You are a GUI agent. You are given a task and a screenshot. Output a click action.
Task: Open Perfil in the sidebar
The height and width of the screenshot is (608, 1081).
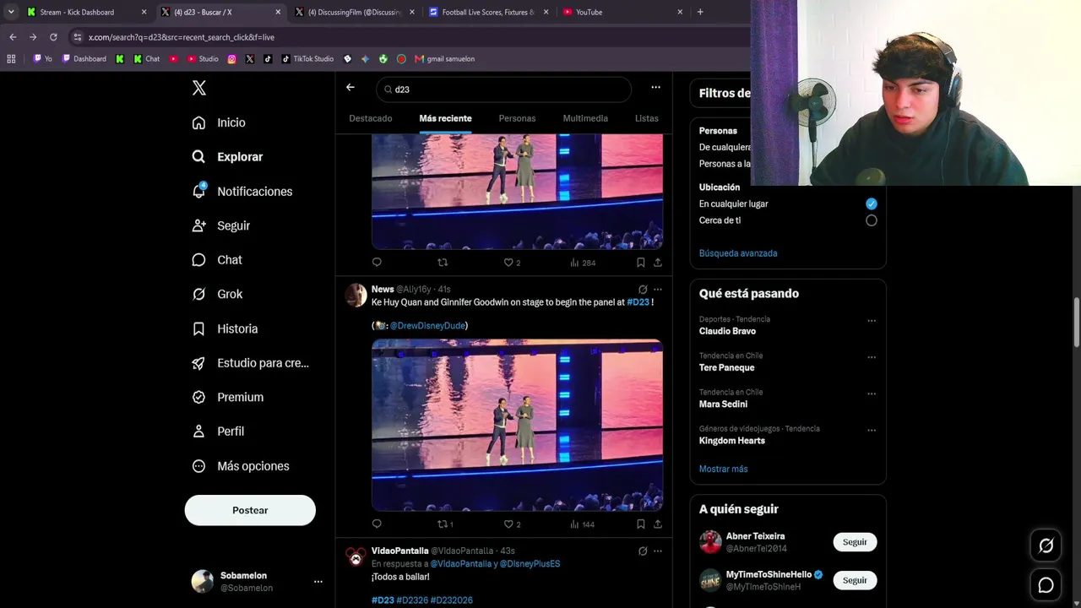[218, 432]
